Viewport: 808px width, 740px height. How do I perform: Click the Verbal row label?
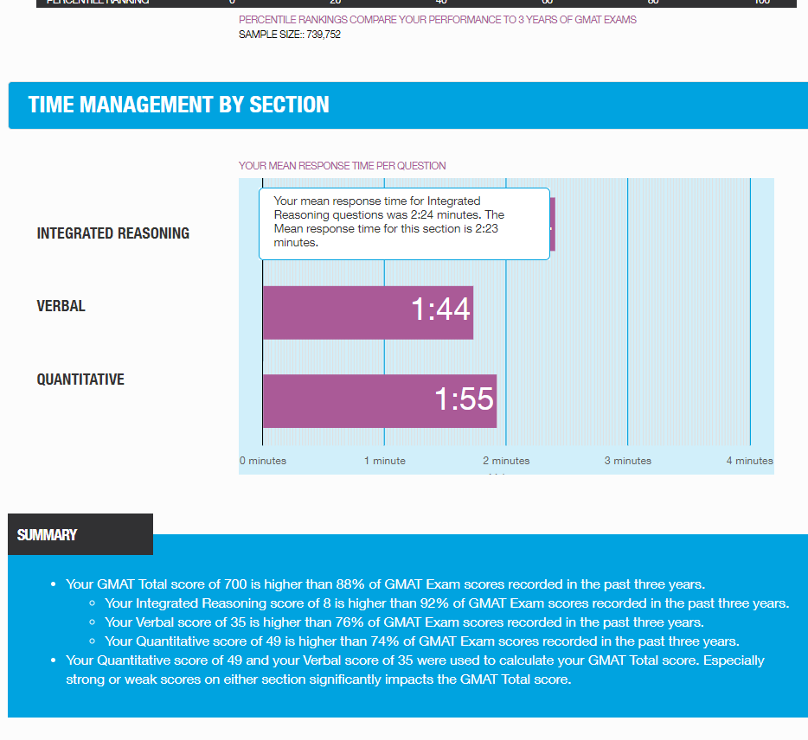61,306
